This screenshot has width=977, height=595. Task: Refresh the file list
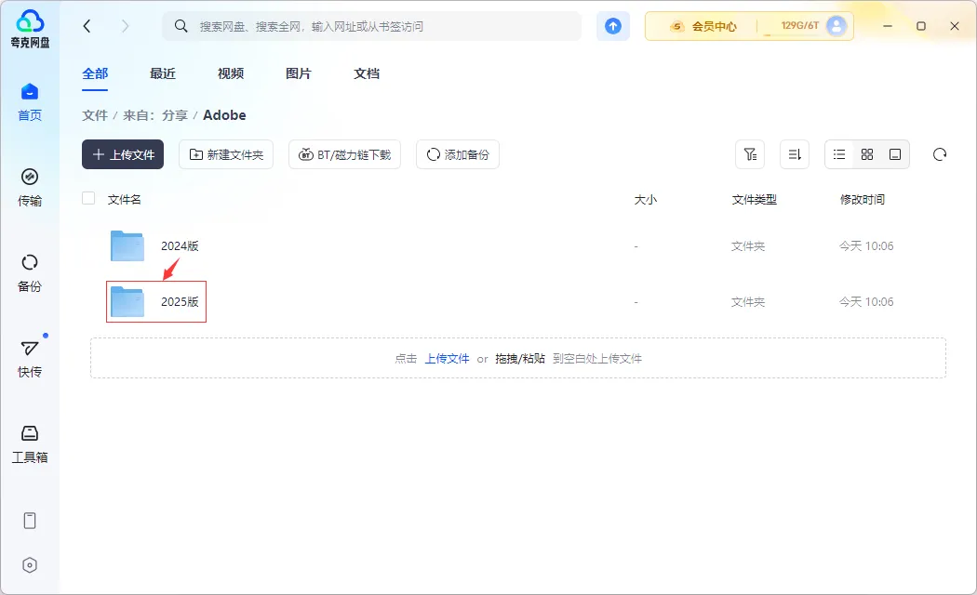pos(940,154)
